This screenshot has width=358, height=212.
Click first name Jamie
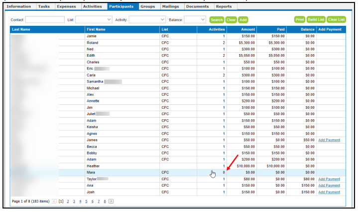tap(92, 36)
